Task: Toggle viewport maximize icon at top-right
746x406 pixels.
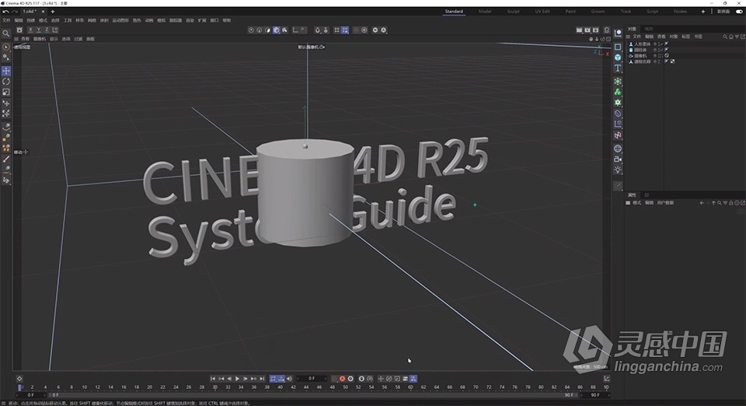Action: coord(608,39)
